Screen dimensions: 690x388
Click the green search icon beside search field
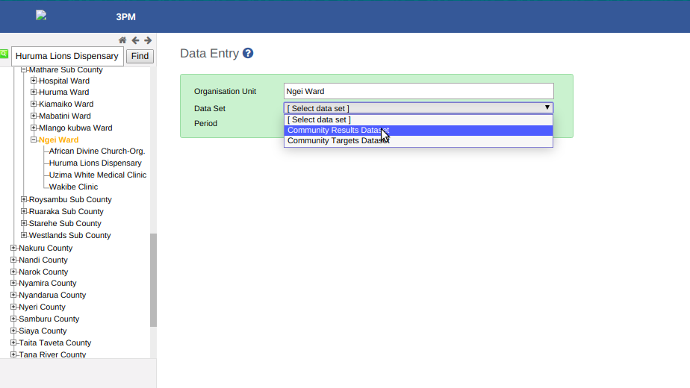(x=4, y=54)
